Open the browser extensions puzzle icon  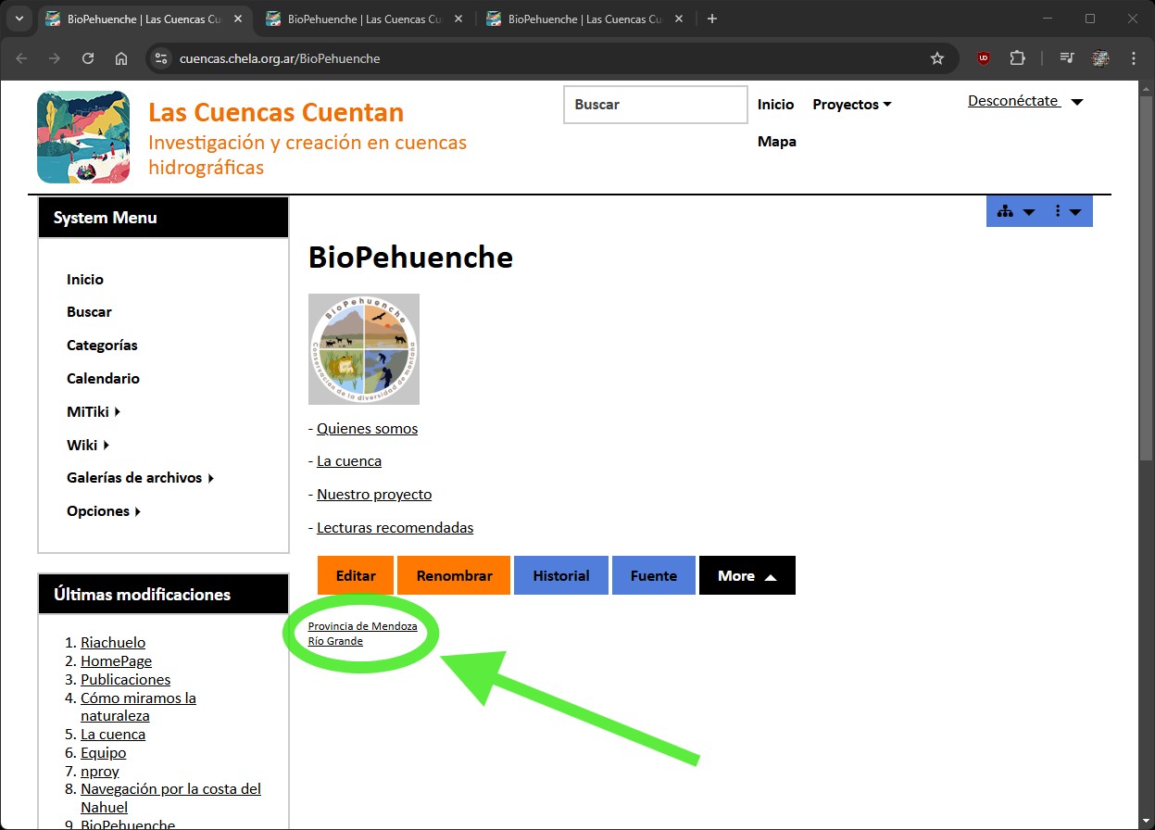[x=1017, y=58]
